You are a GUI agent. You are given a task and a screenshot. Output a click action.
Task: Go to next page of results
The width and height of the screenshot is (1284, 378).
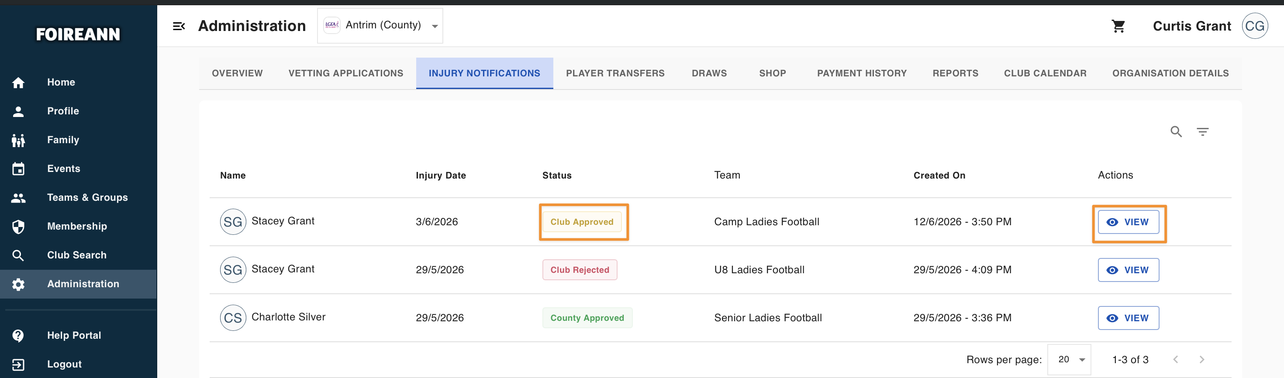click(x=1201, y=360)
